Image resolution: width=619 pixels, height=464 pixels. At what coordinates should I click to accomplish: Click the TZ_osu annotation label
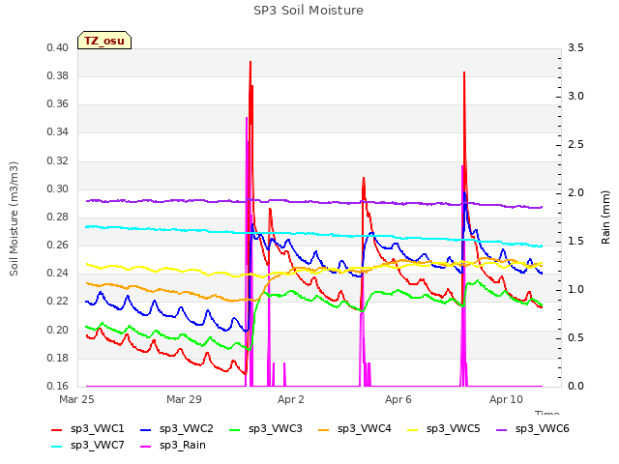(104, 41)
